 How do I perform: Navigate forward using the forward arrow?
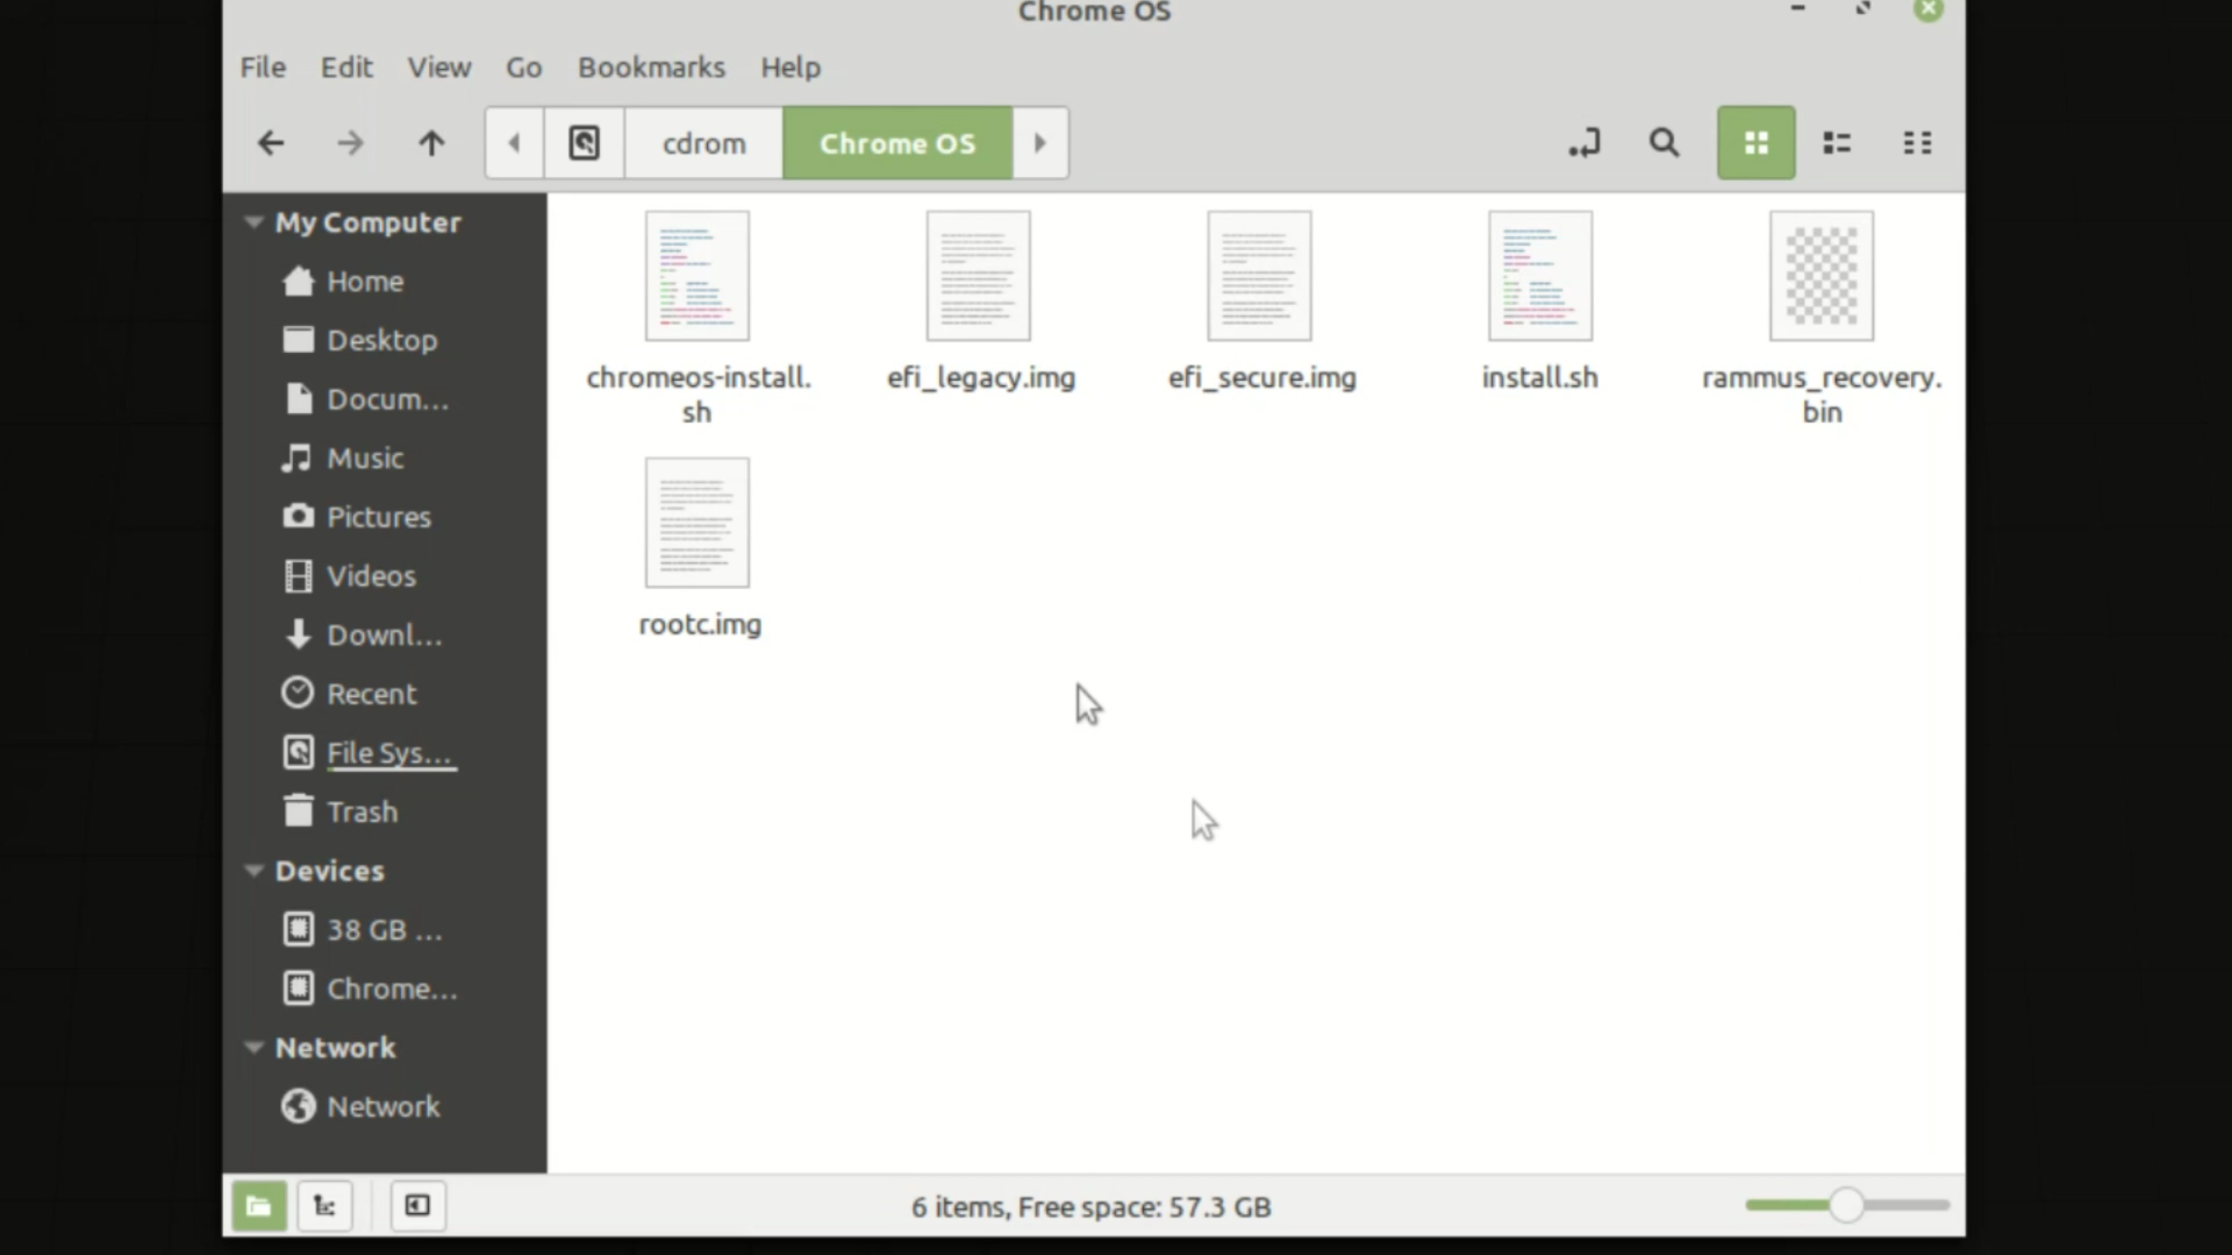[350, 142]
